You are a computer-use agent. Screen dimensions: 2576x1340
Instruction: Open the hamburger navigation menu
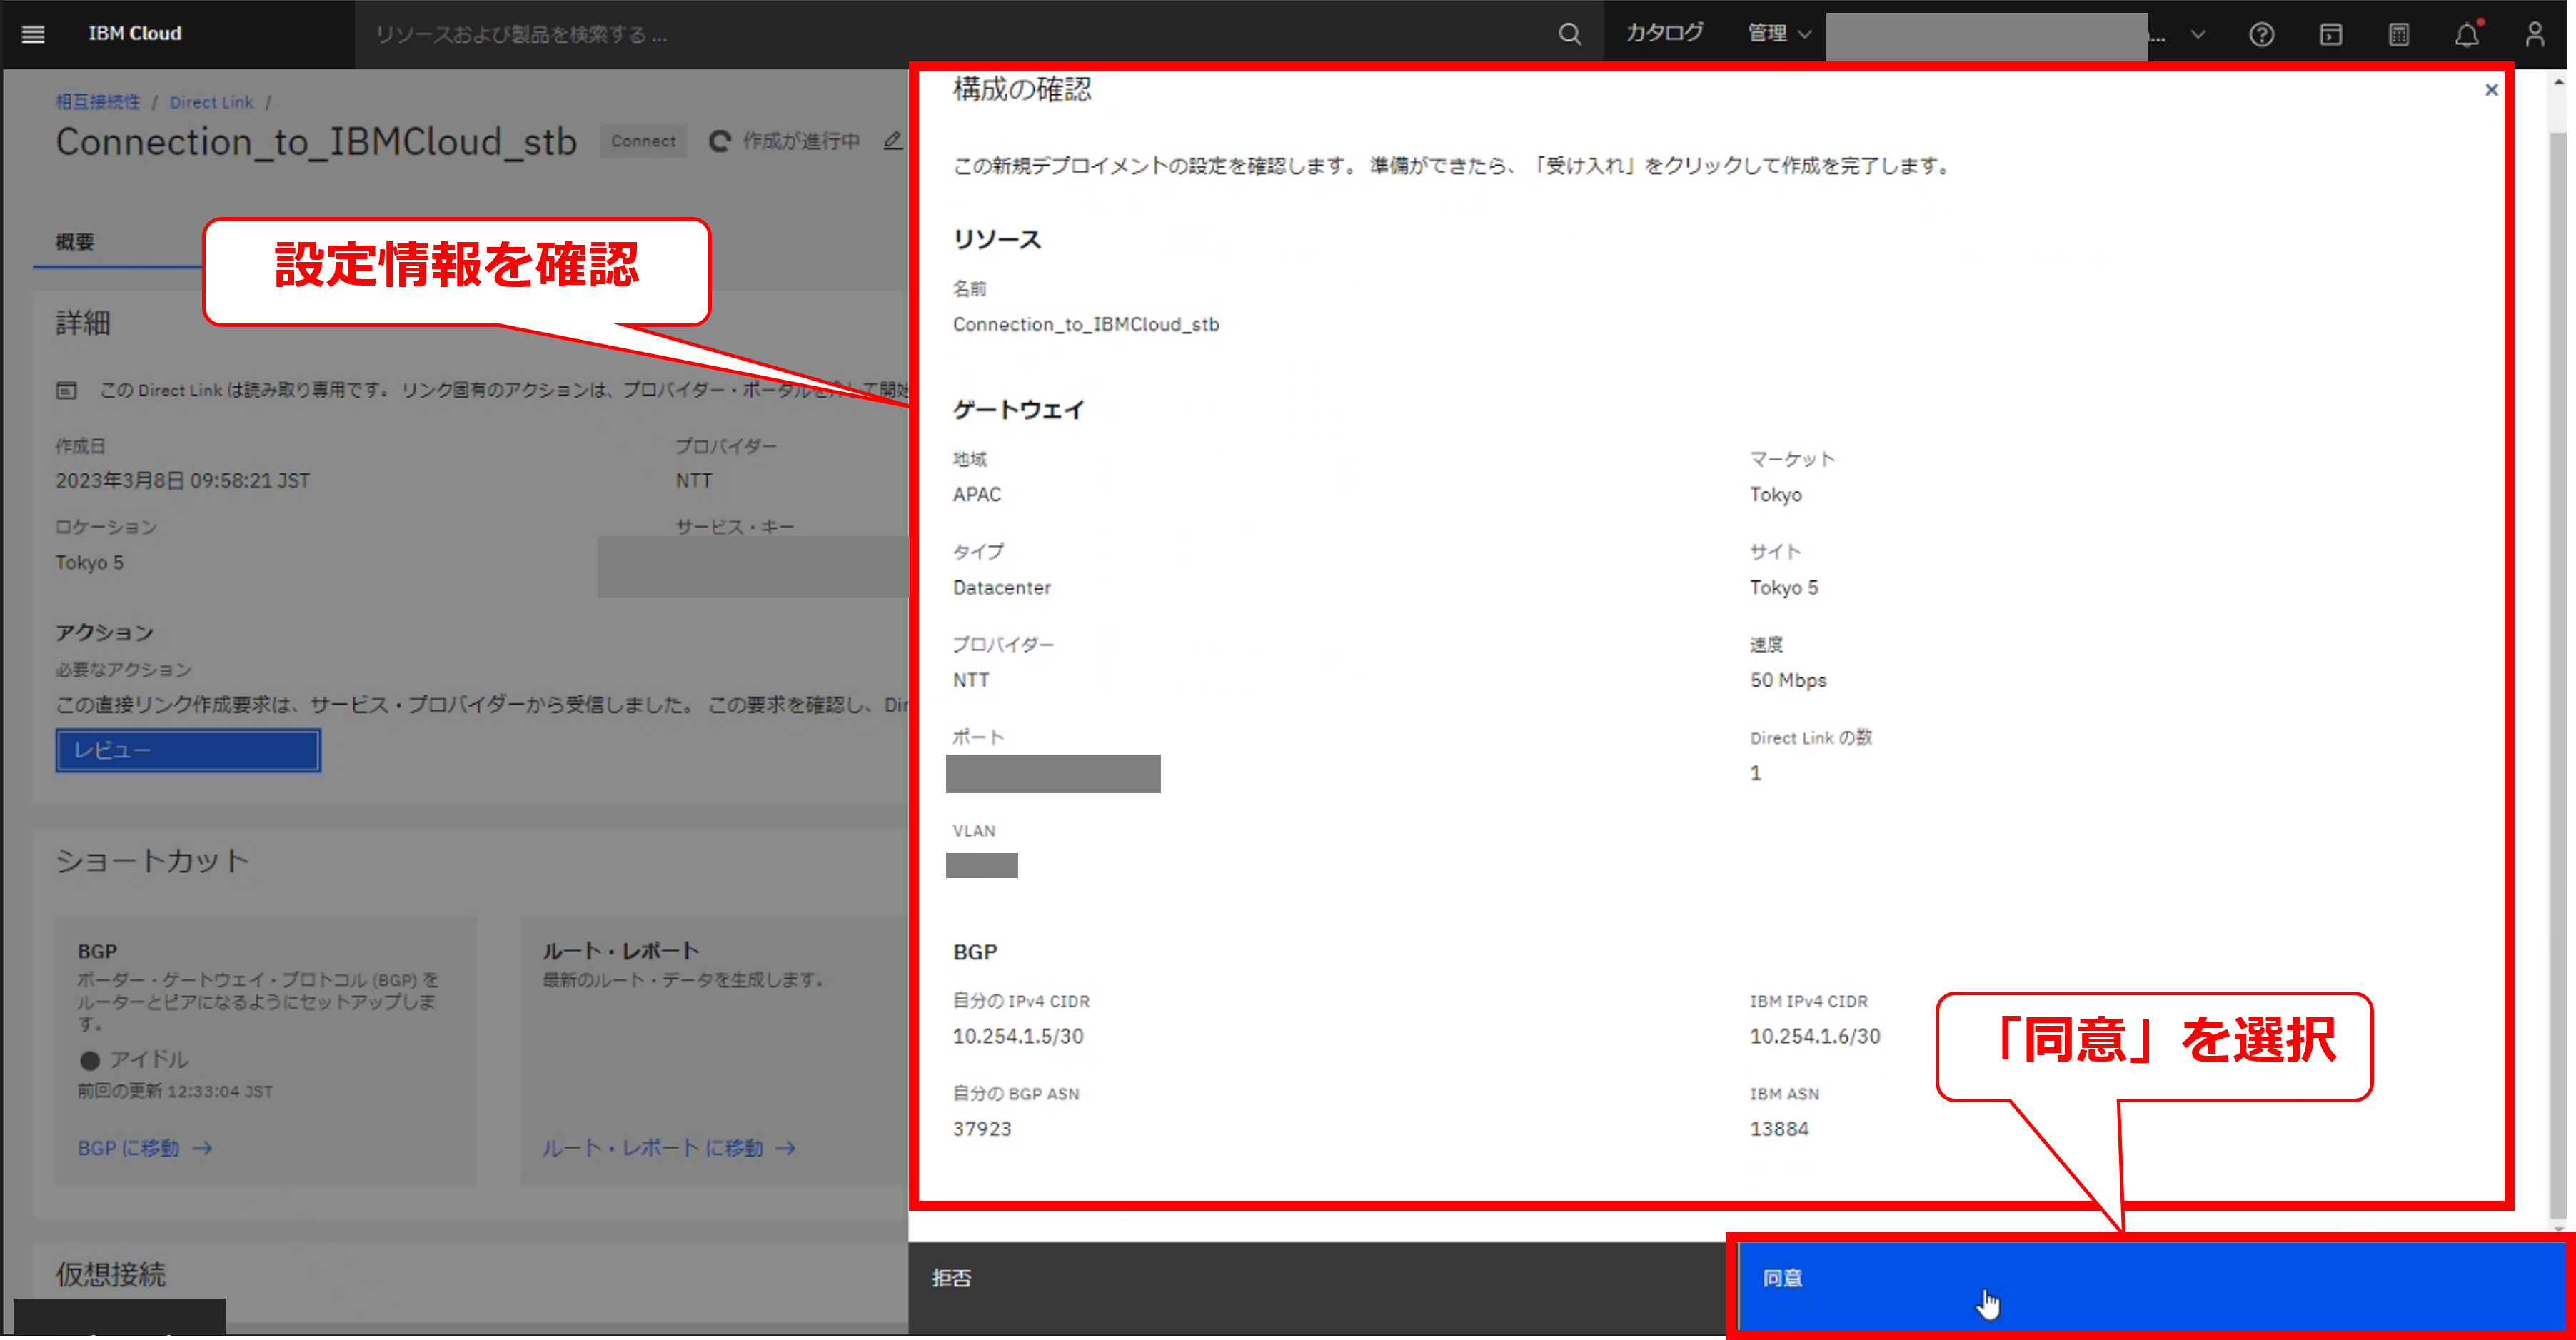click(33, 34)
